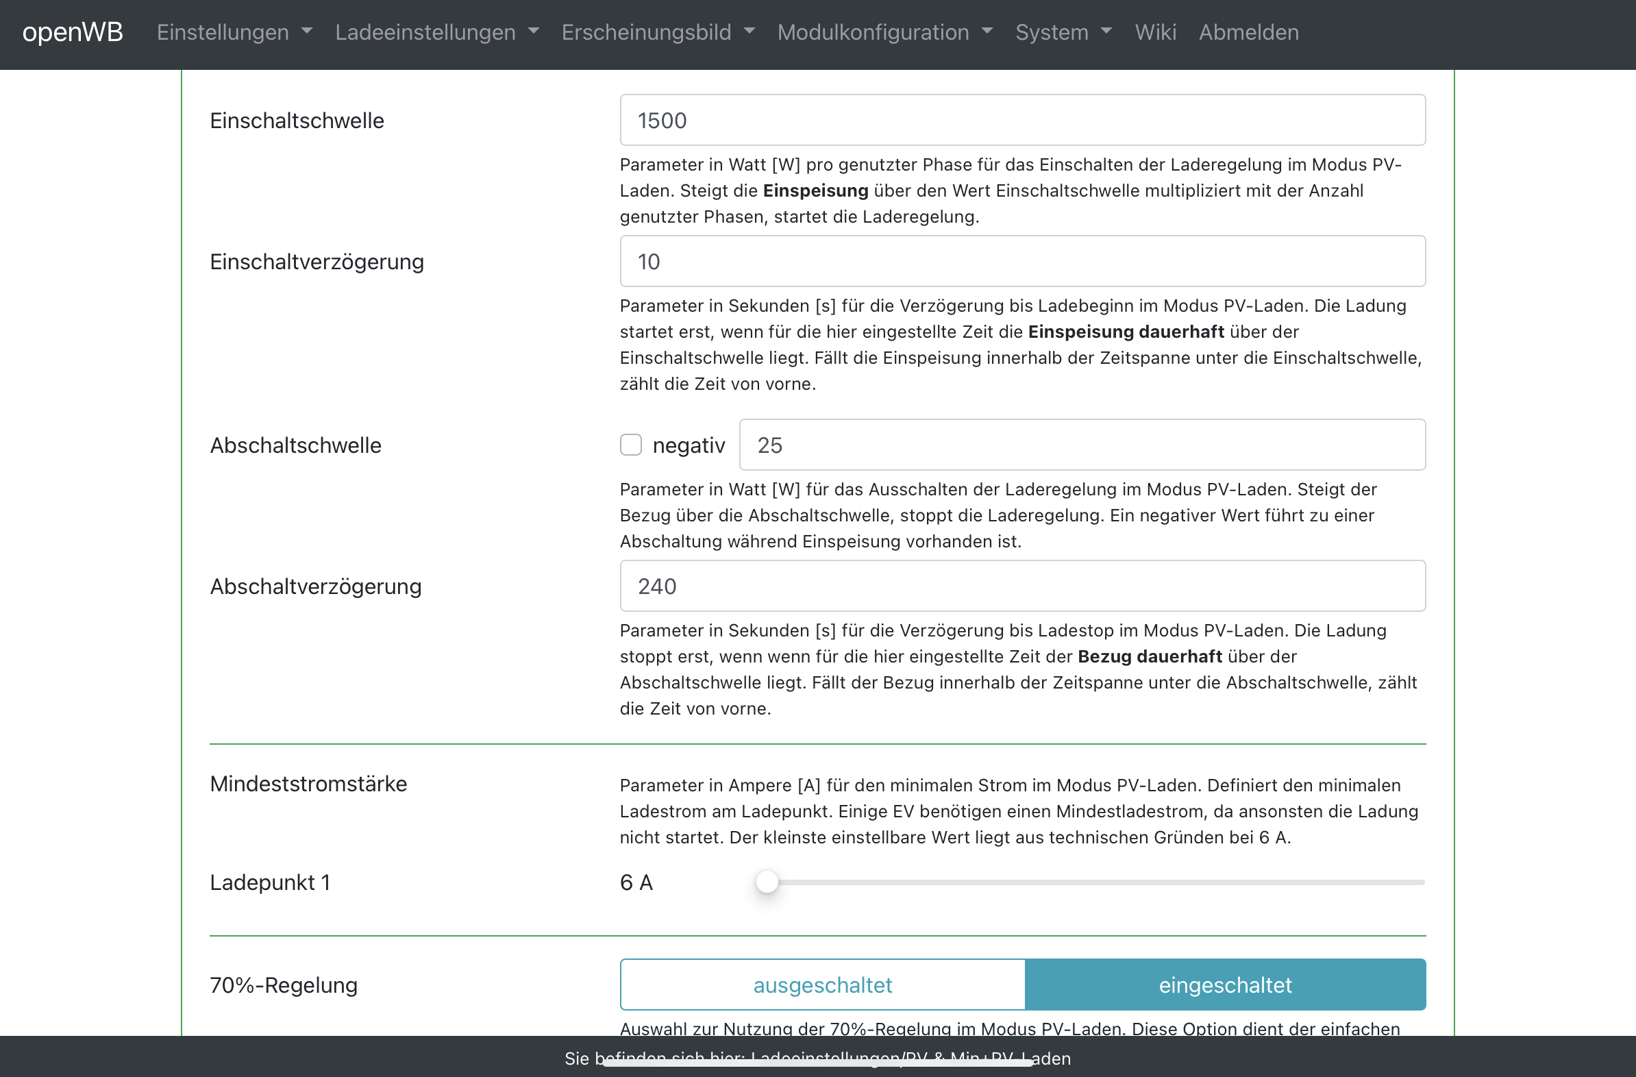Viewport: 1636px width, 1077px height.
Task: Expand the Modulkonfiguration menu
Action: pyautogui.click(x=884, y=32)
